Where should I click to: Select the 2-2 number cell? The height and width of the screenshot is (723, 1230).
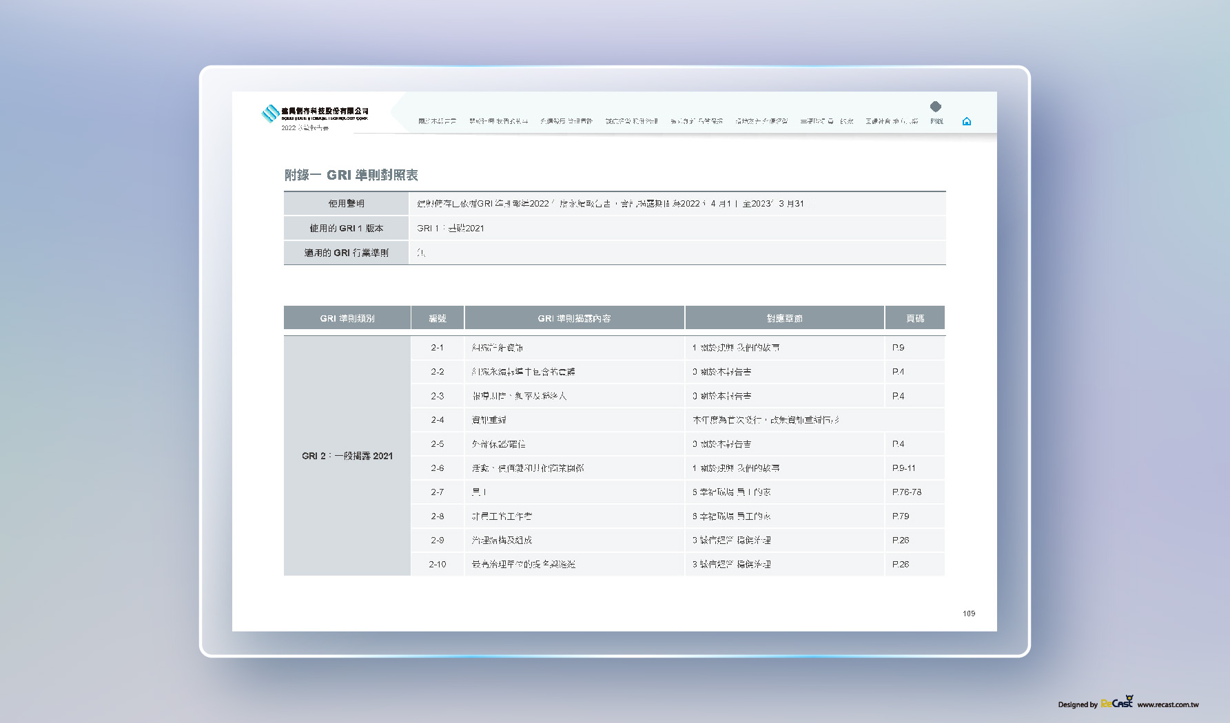[x=438, y=372]
